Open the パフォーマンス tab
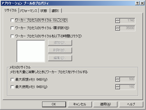 (x=29, y=11)
